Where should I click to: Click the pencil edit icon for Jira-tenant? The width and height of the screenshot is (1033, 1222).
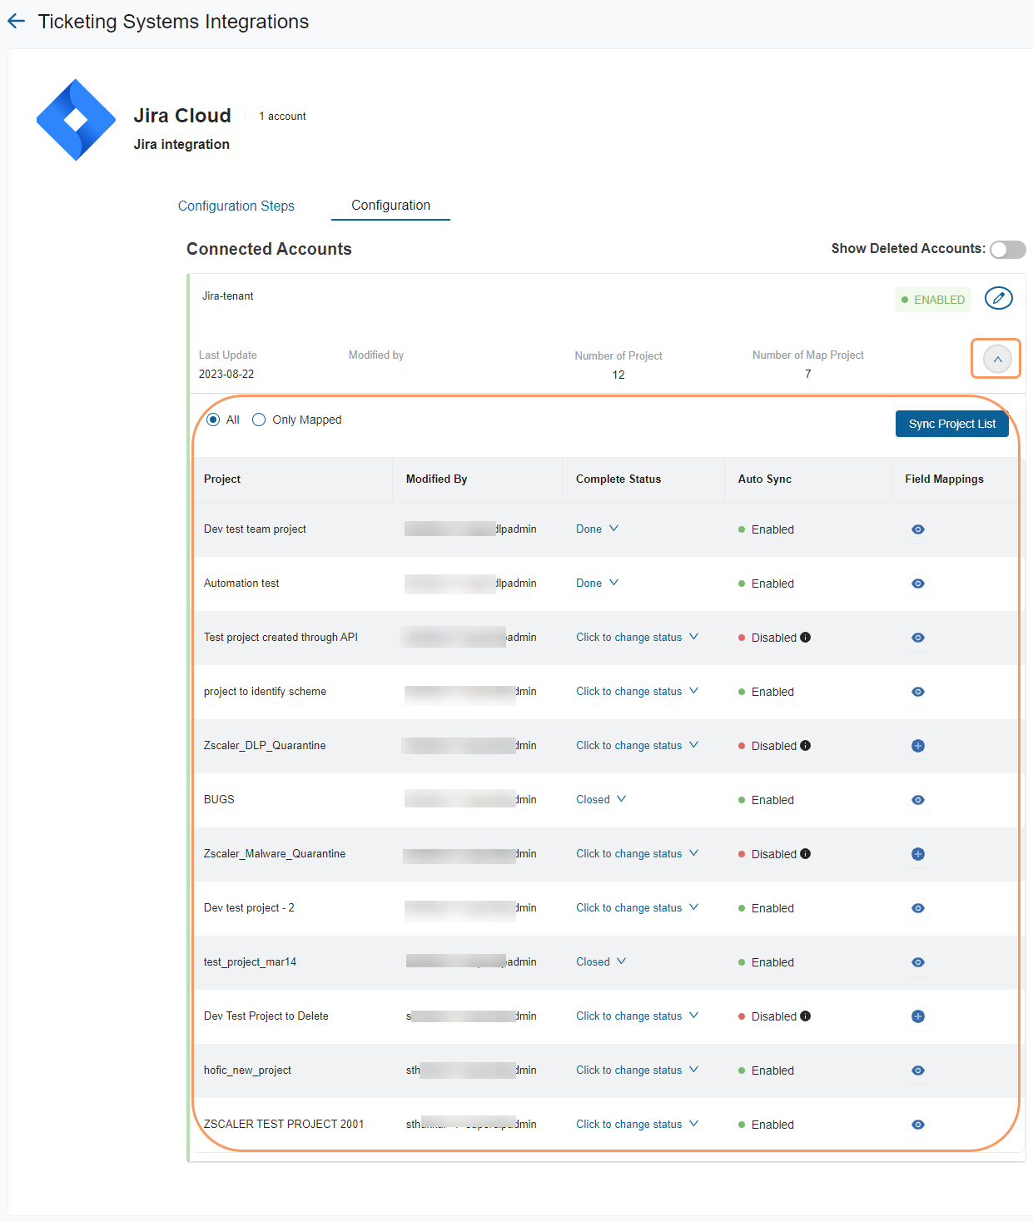[998, 298]
